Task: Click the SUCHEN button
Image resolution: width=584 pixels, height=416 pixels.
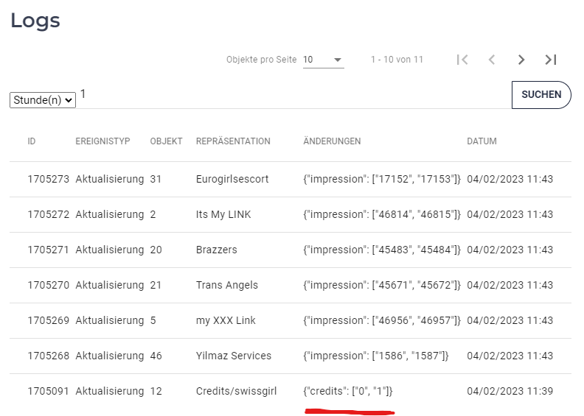Action: pos(541,95)
